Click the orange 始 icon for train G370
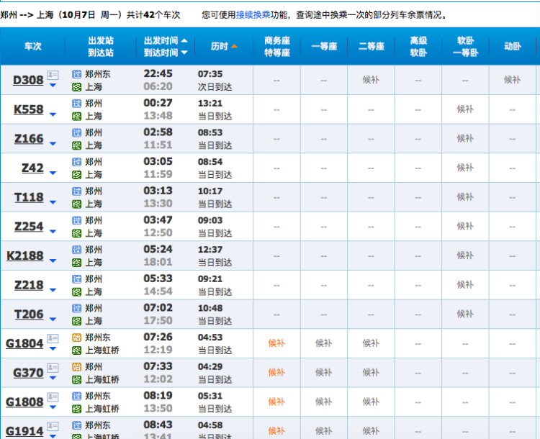The width and height of the screenshot is (540, 439). point(77,367)
